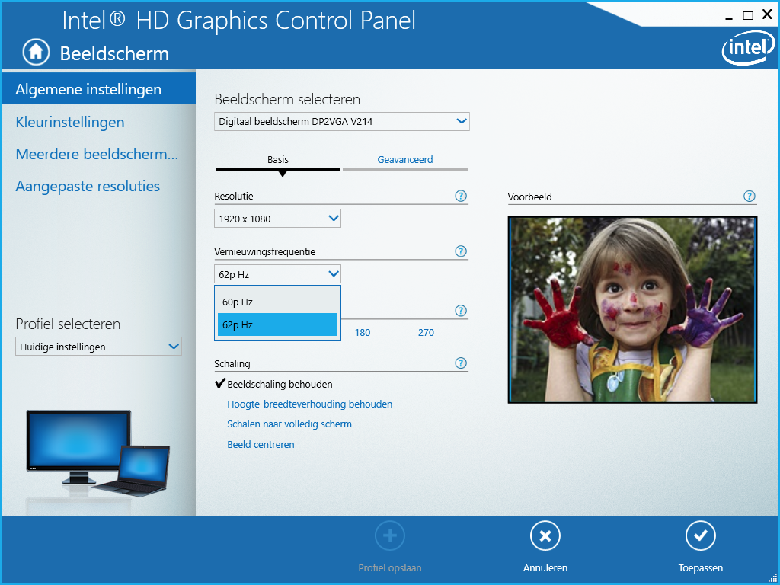Click the Toepassen label

pyautogui.click(x=701, y=568)
